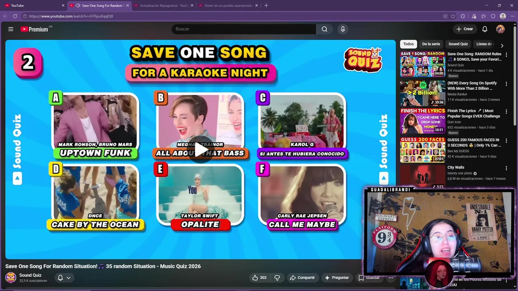518x291 pixels.
Task: Click the search magnifier button
Action: (x=325, y=29)
